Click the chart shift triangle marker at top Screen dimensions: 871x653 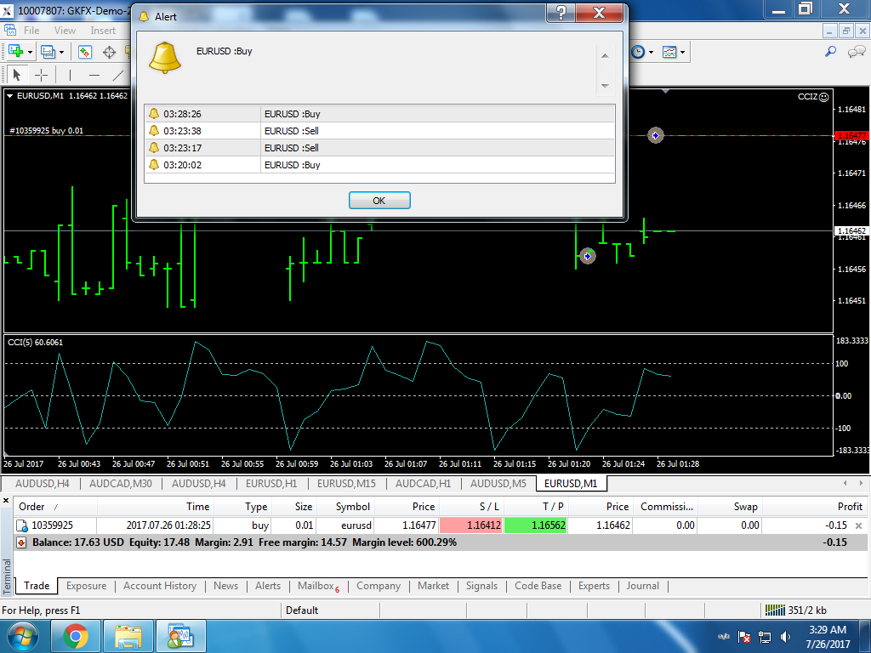pyautogui.click(x=665, y=91)
